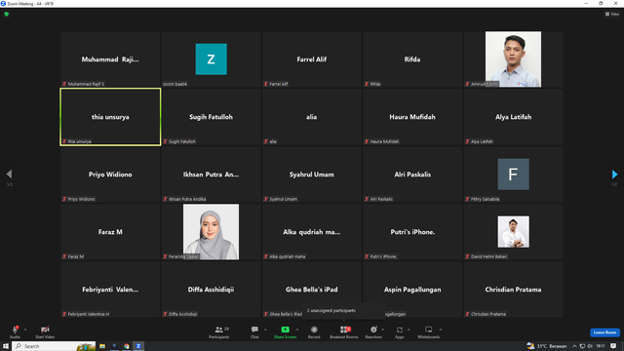
Task: Click the Zoom icon in the taskbar
Action: [138, 346]
